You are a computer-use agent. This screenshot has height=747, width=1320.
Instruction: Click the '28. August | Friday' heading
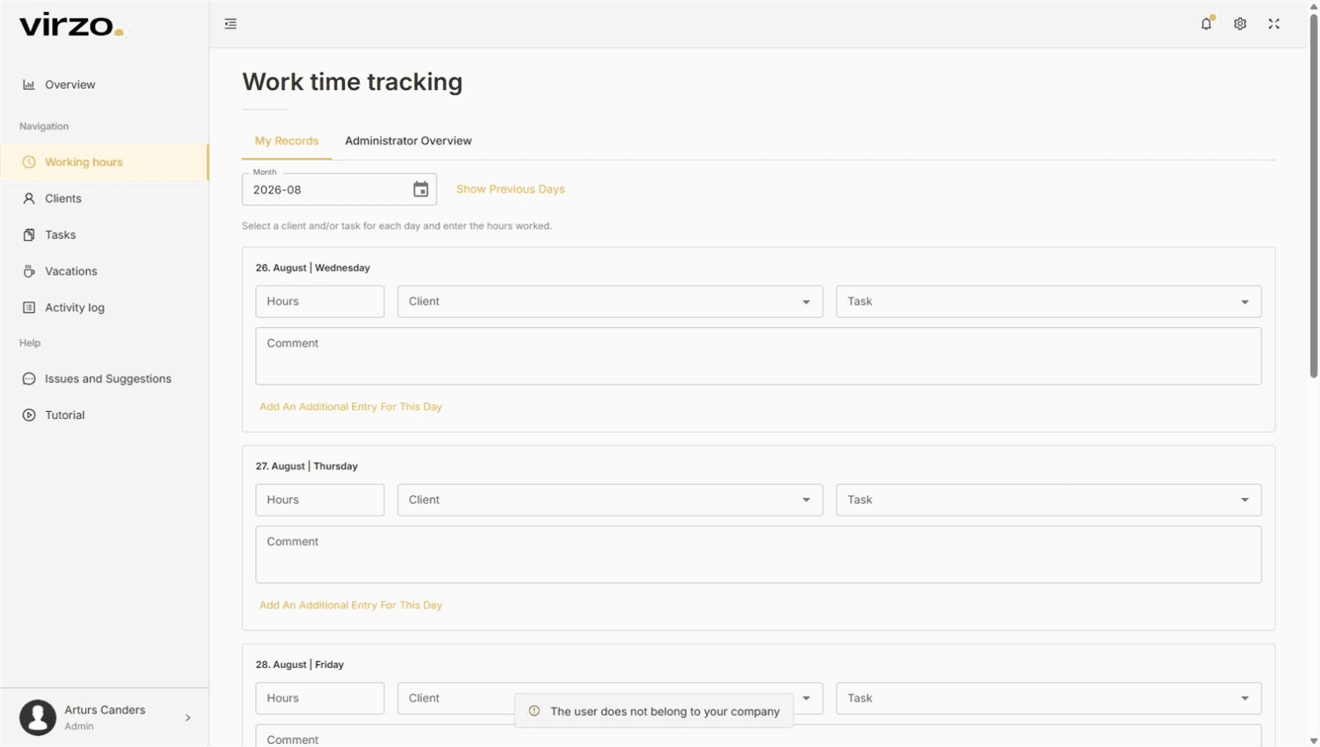click(299, 665)
